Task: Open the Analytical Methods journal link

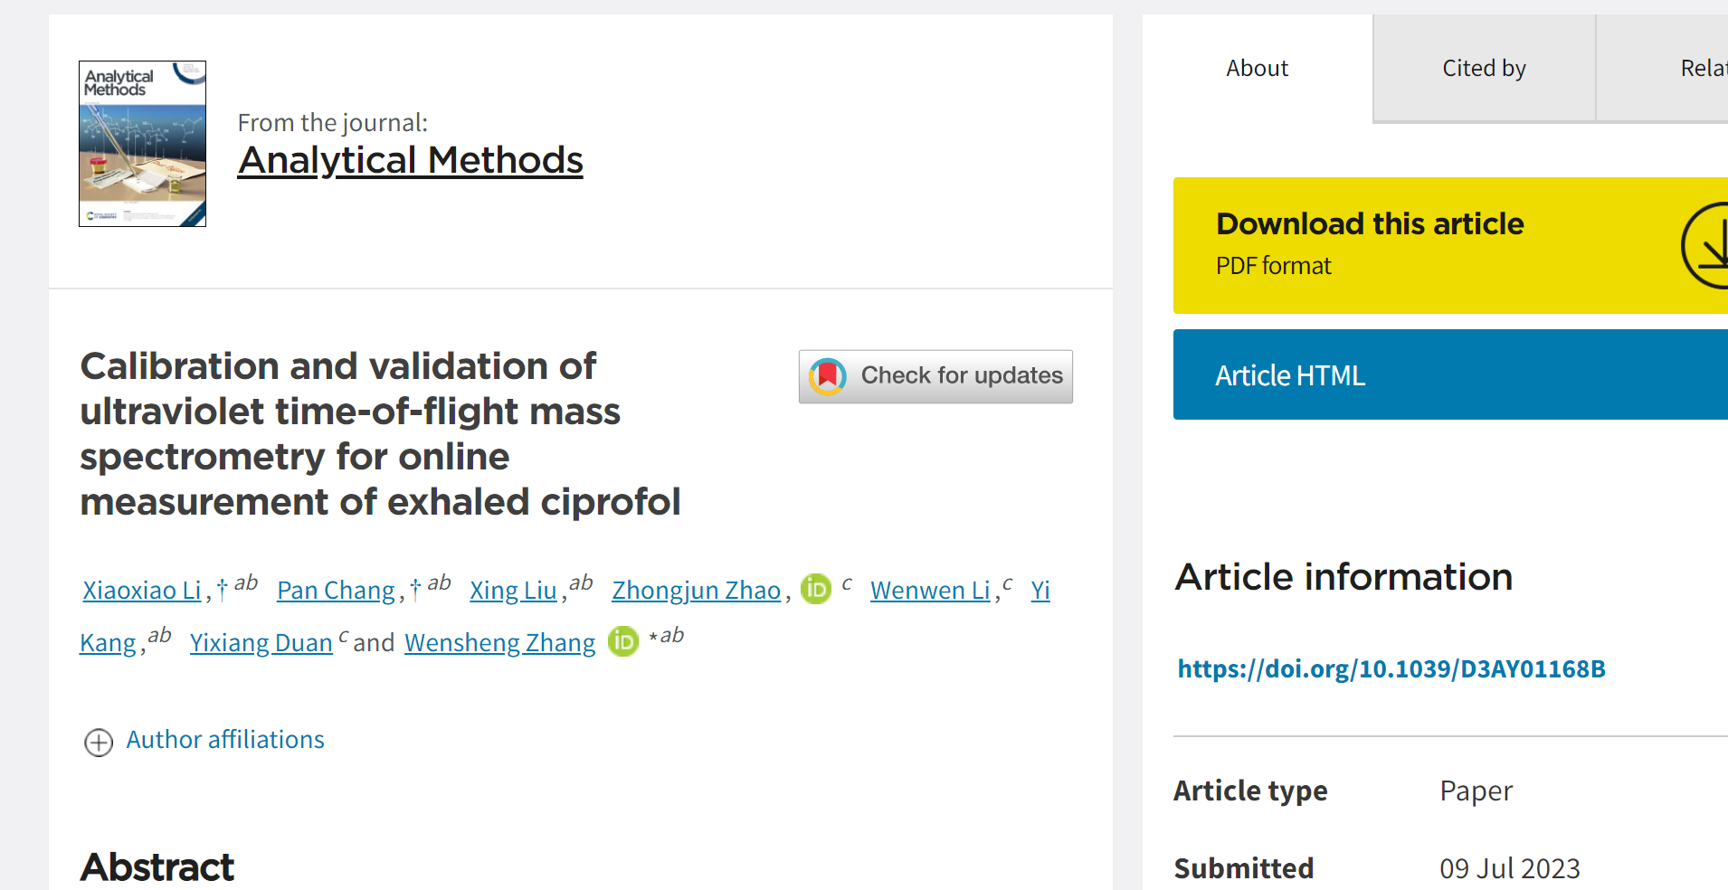Action: pyautogui.click(x=410, y=161)
